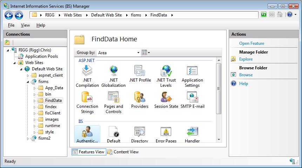Click the green Refresh page icon
302x168 pixels.
[264, 14]
